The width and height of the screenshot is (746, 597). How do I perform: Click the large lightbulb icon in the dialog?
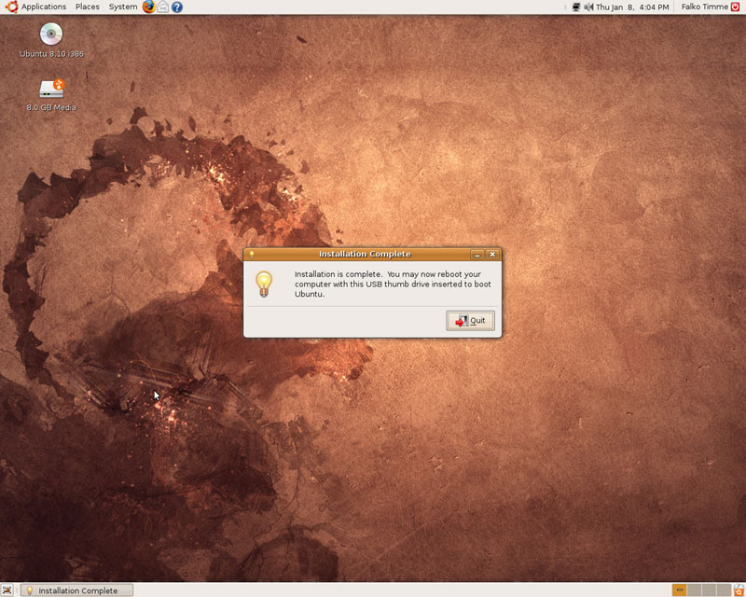click(x=264, y=285)
